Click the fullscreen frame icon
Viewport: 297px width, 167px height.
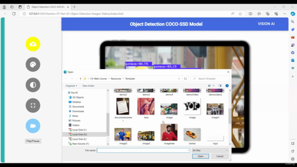point(33,105)
